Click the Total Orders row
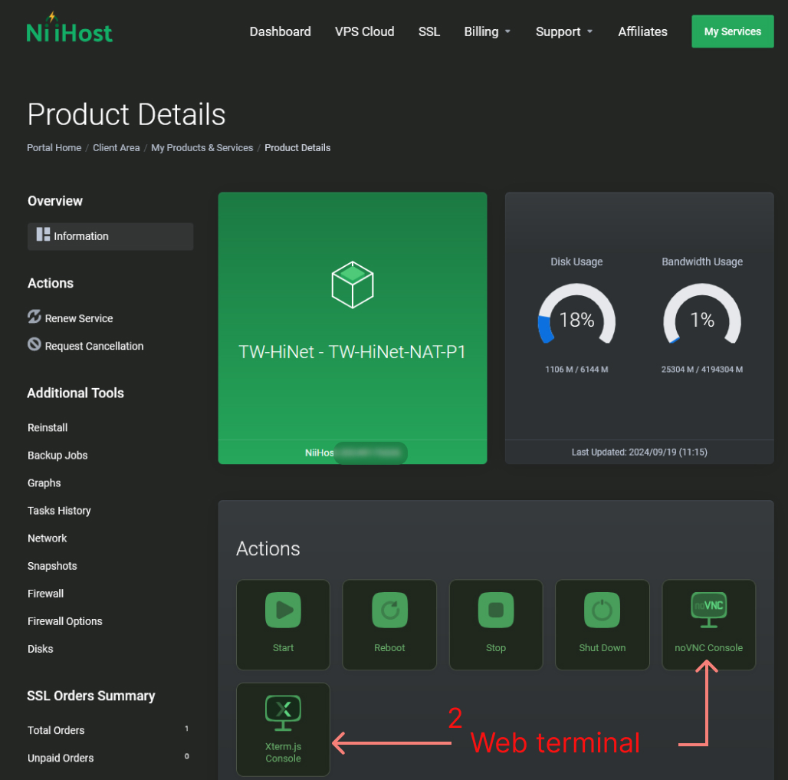 coord(109,730)
